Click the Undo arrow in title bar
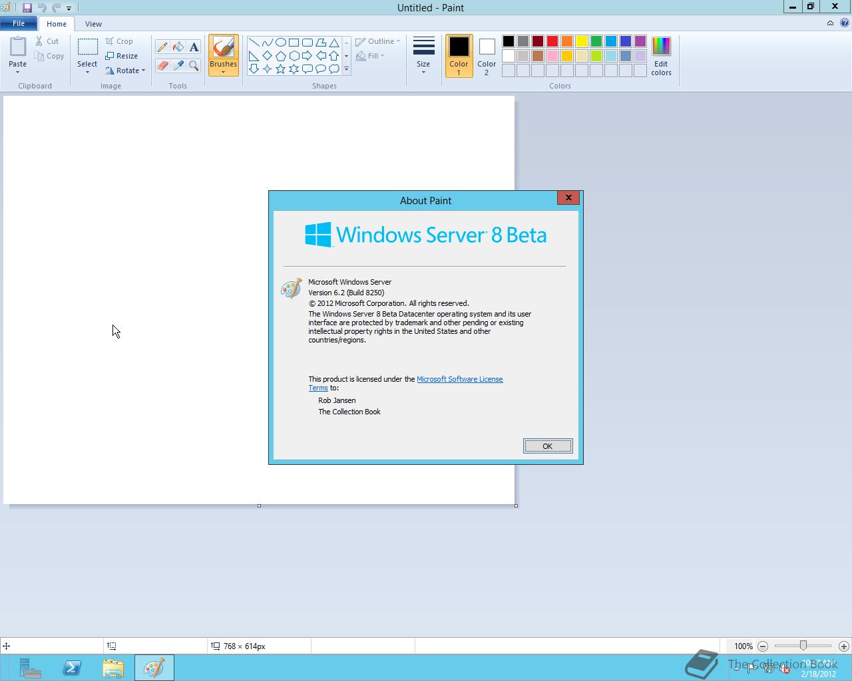The image size is (852, 681). click(42, 8)
